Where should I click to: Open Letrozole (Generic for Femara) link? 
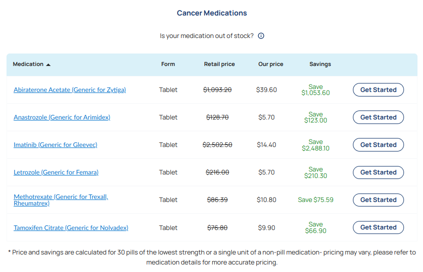click(56, 172)
